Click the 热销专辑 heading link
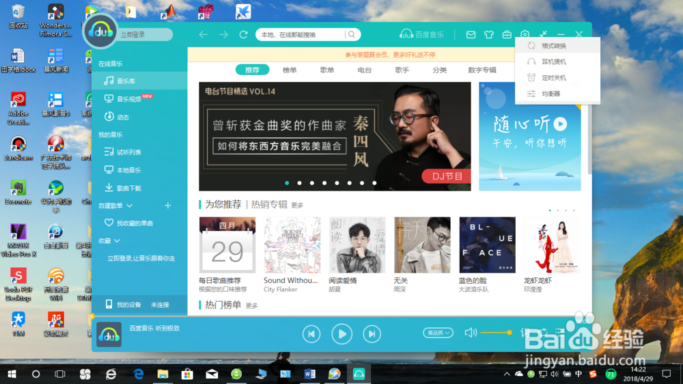 coord(268,204)
